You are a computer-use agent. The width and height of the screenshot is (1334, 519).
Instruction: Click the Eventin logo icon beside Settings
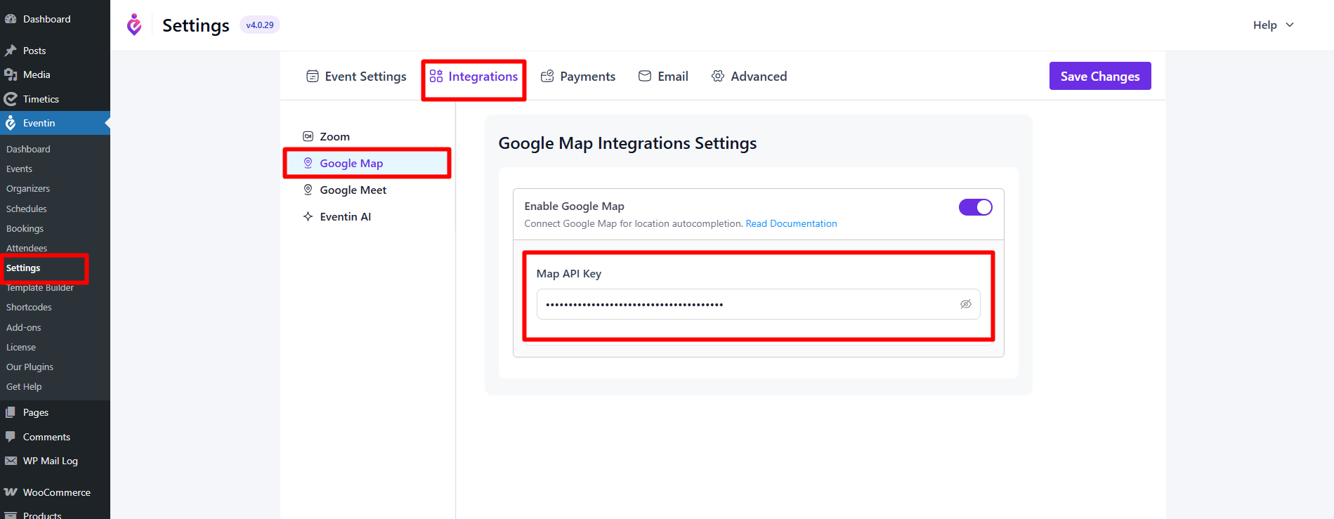[134, 25]
